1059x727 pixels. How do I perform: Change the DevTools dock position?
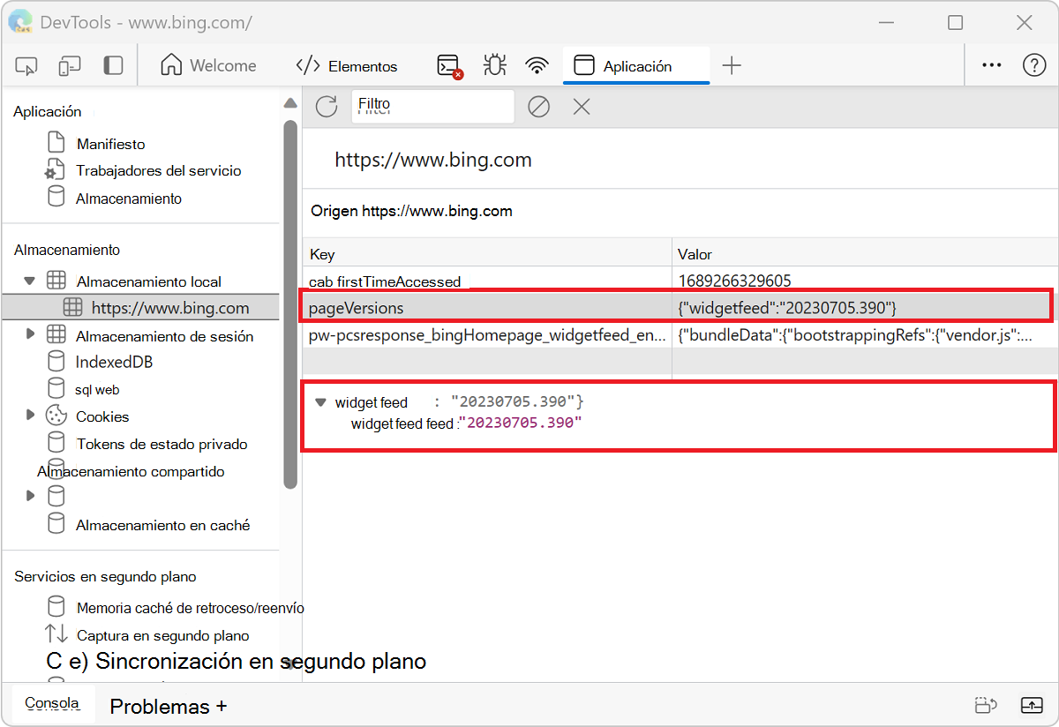pos(112,64)
